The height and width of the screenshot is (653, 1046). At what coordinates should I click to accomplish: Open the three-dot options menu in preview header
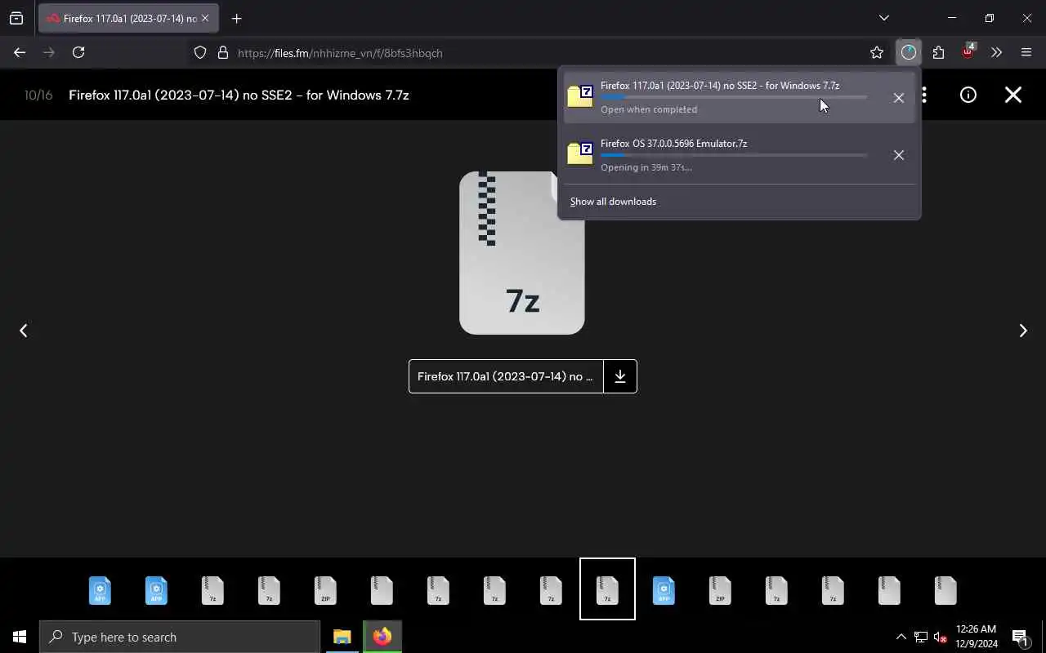(924, 95)
